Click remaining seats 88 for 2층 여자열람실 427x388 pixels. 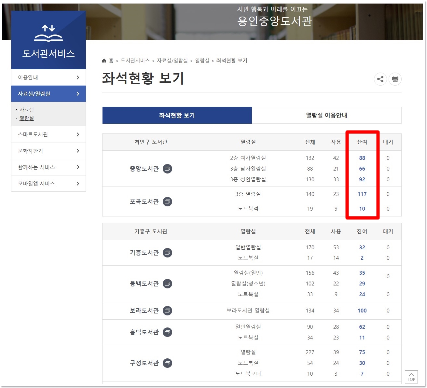coord(362,158)
